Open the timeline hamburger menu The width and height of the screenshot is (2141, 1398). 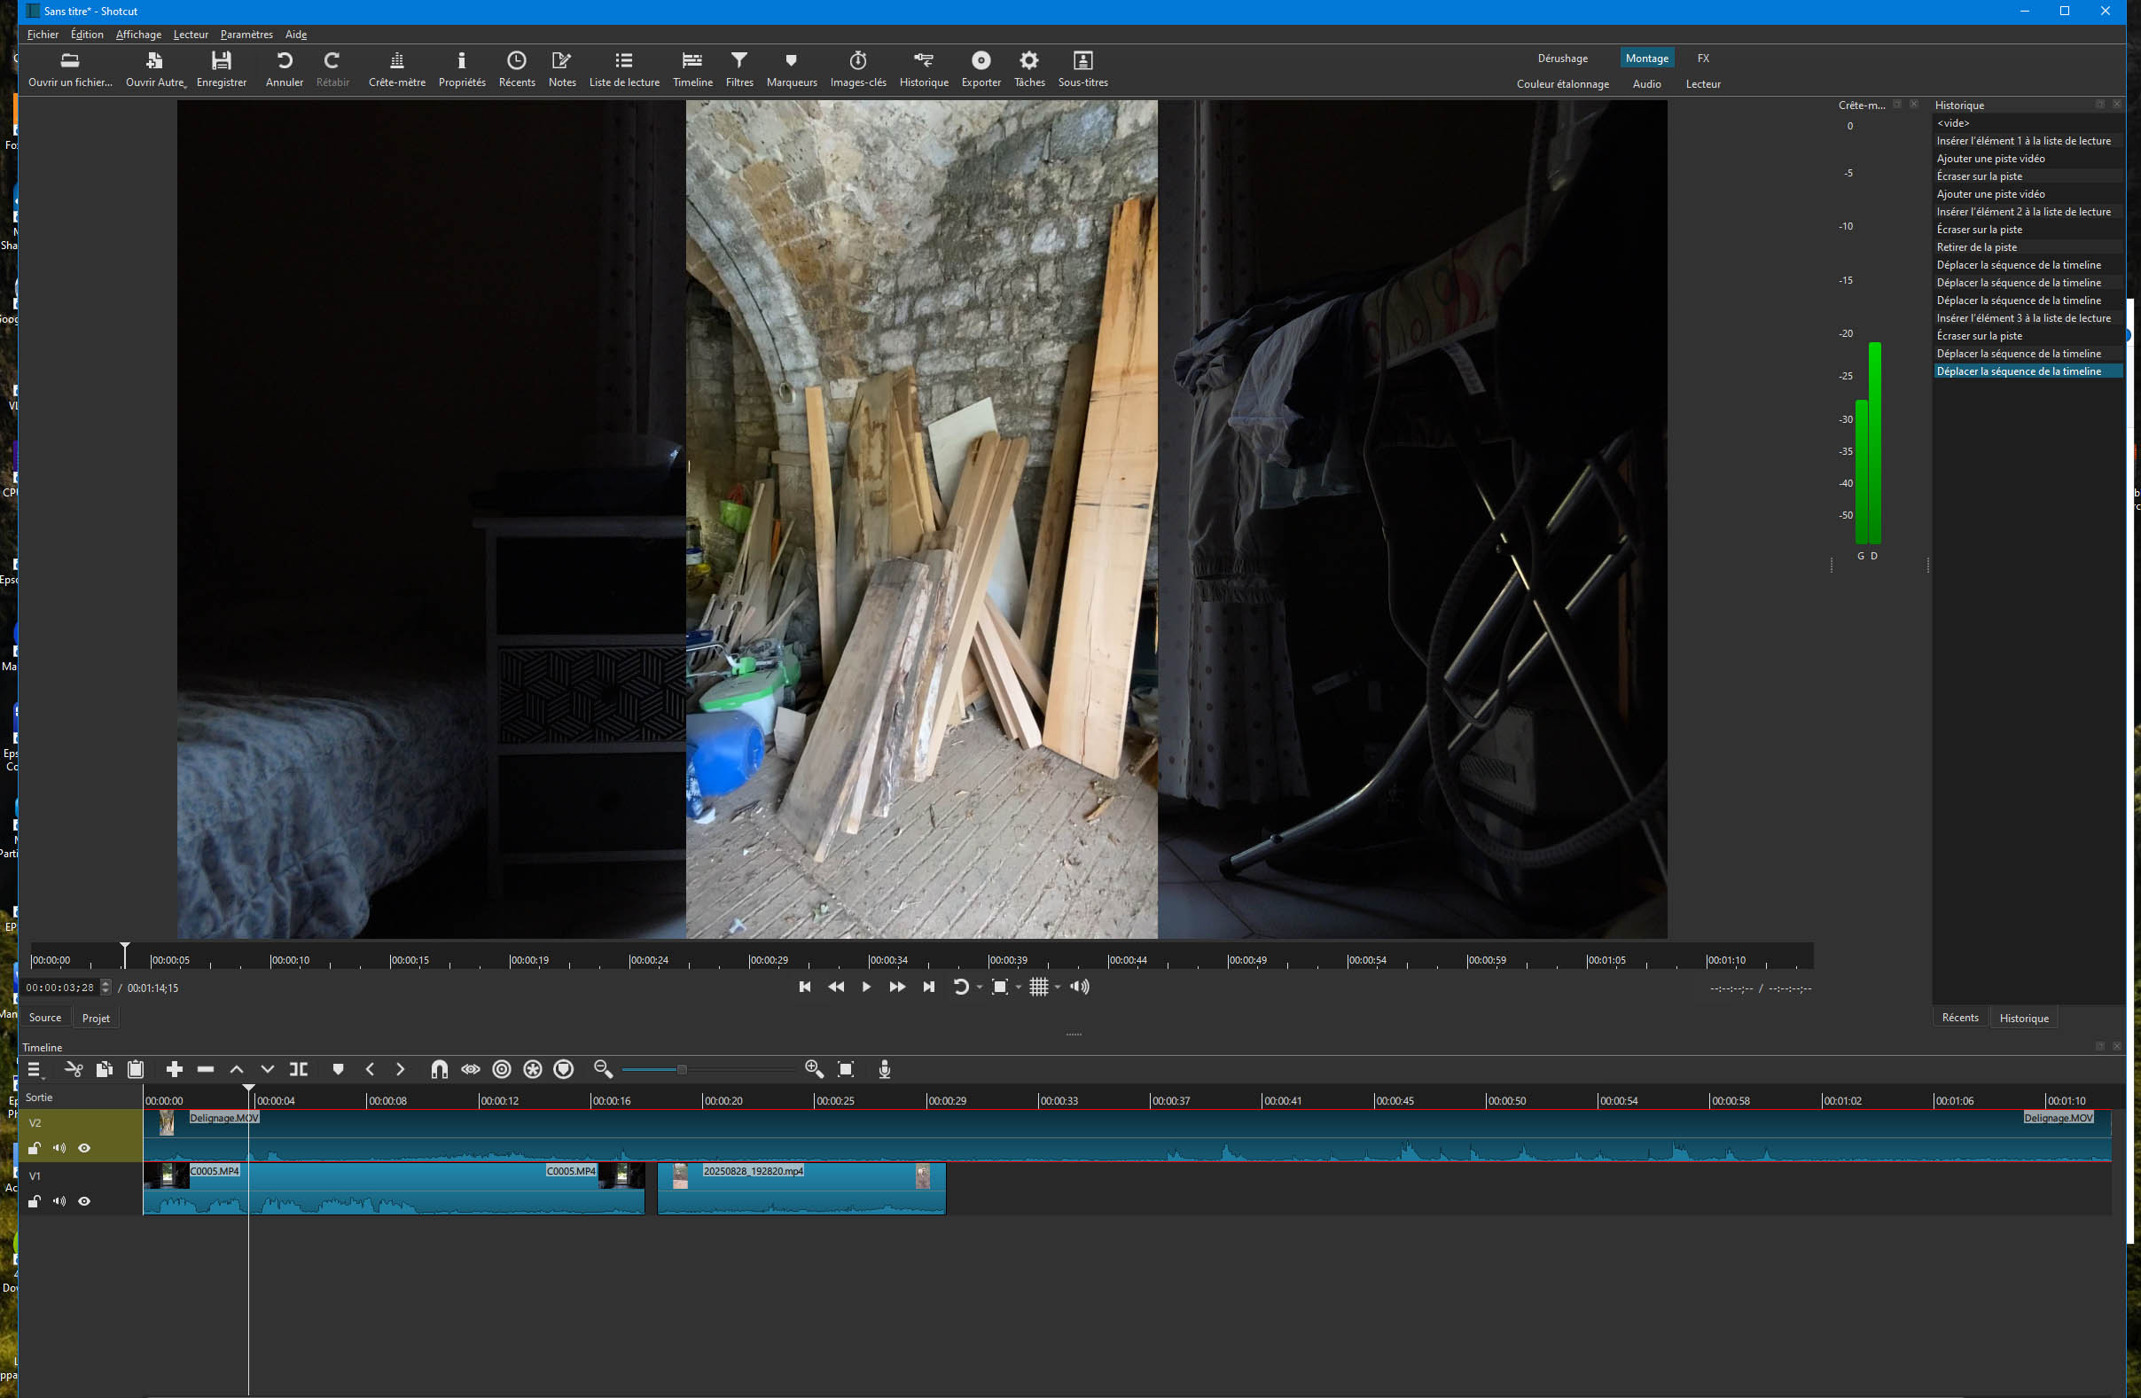(35, 1069)
